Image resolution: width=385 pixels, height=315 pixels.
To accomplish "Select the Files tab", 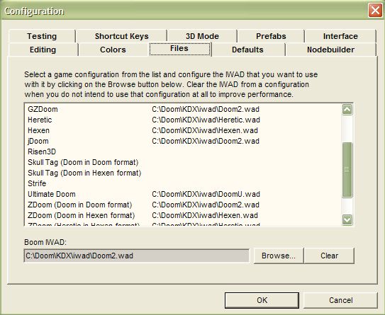I will click(x=179, y=49).
